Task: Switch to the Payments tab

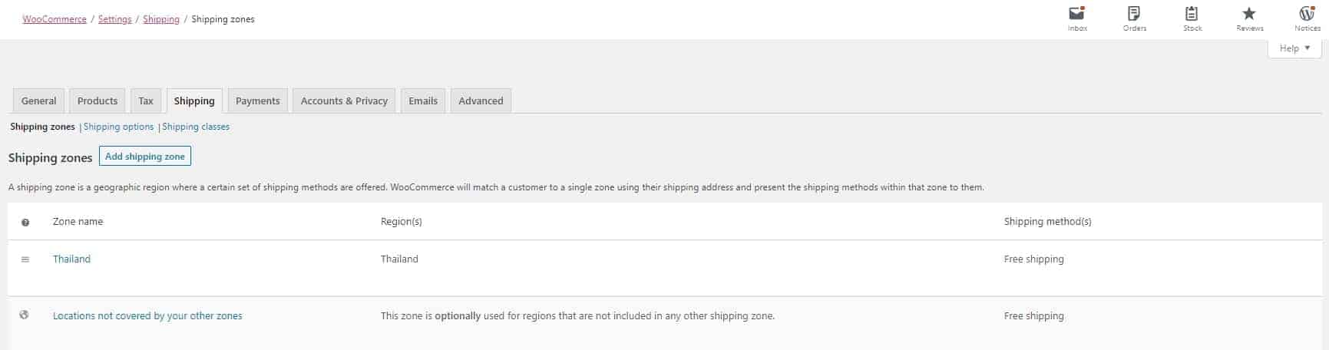Action: (x=258, y=101)
